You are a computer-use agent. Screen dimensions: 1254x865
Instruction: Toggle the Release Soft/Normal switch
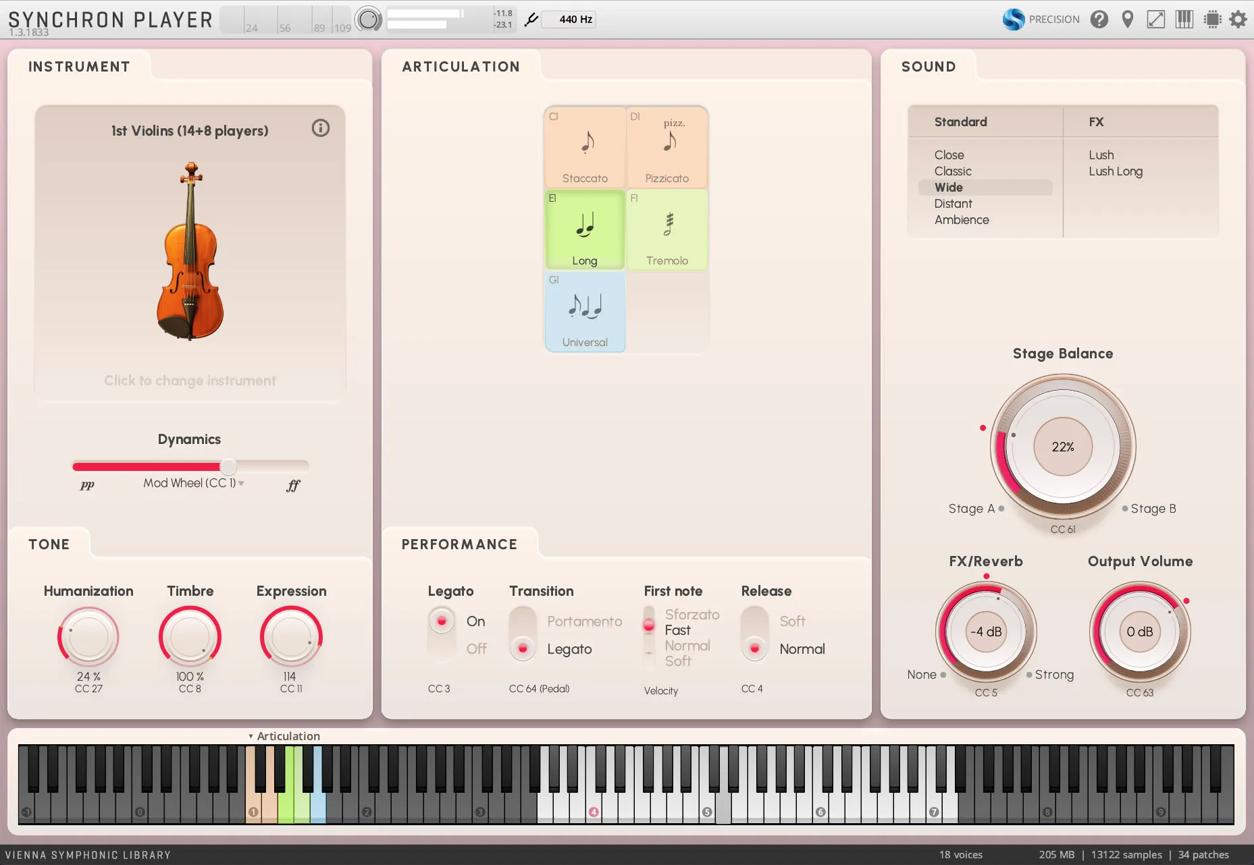(x=754, y=634)
